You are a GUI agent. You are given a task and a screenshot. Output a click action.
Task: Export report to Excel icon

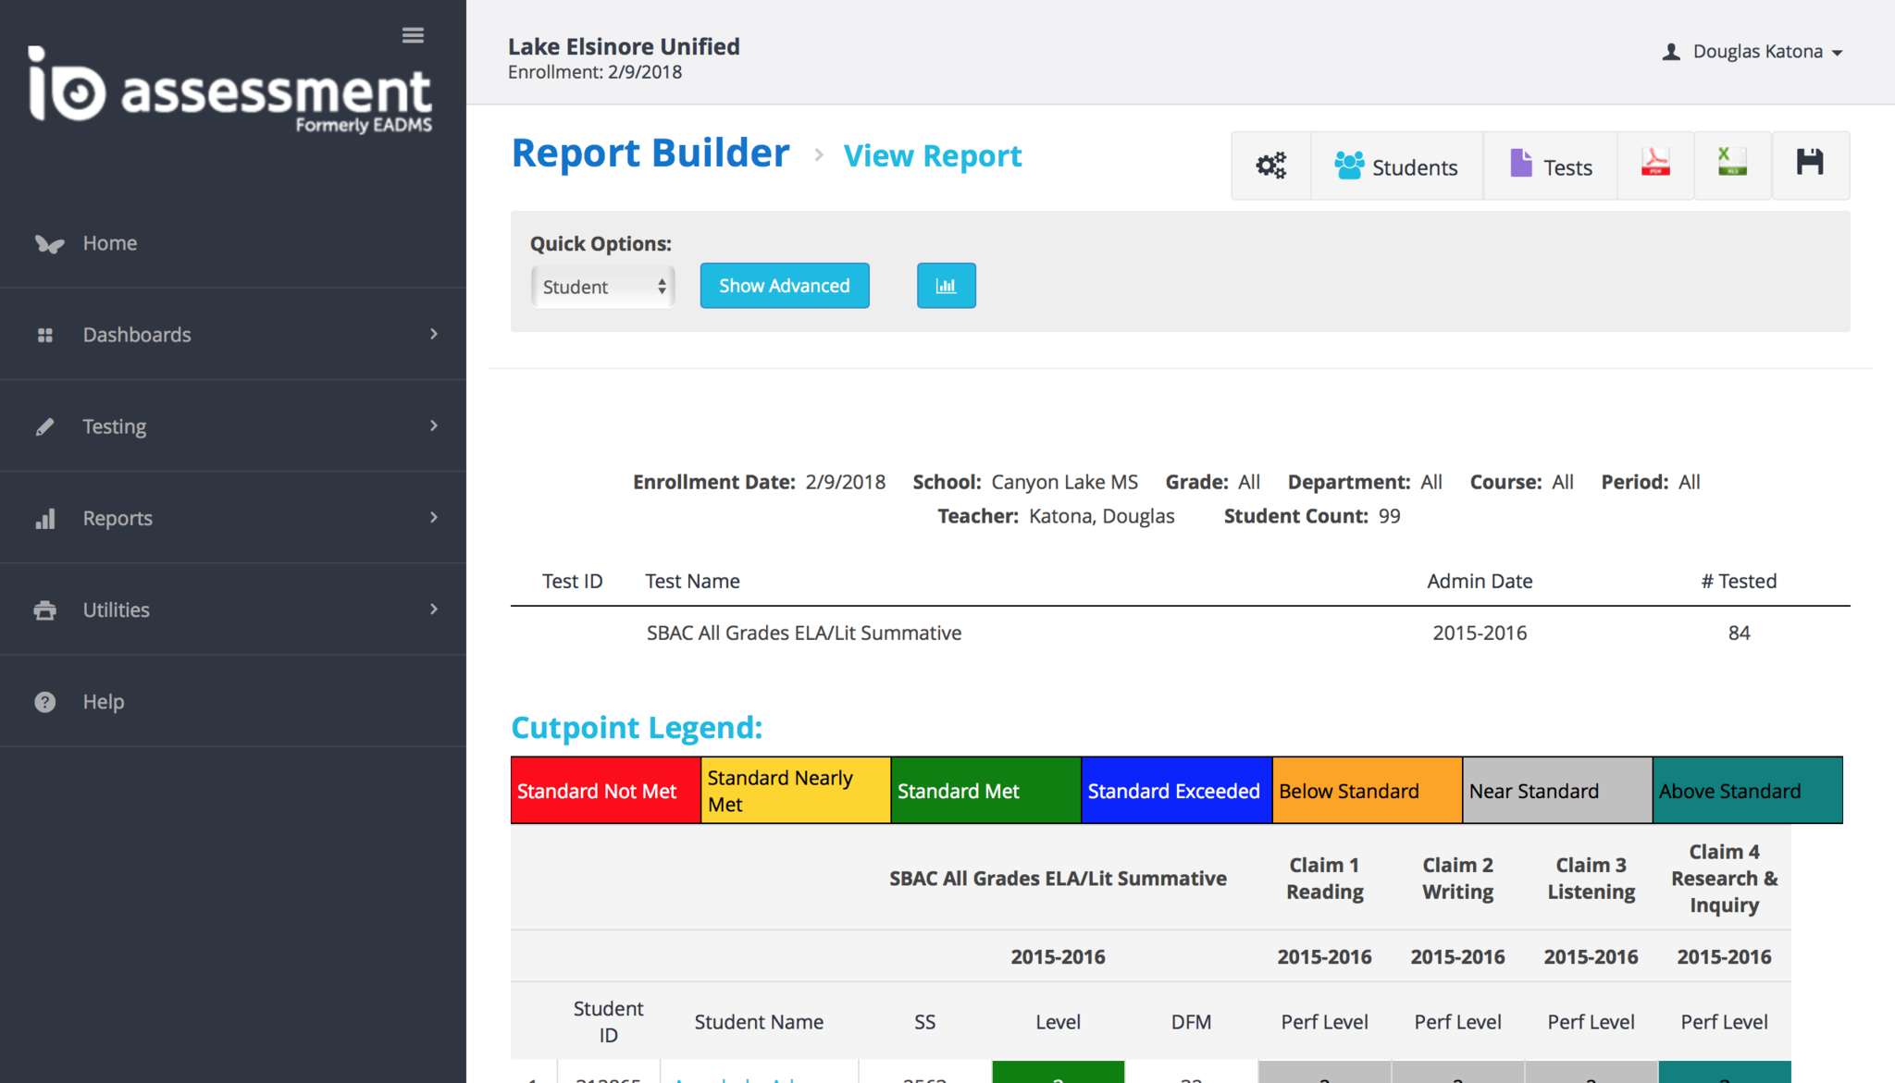tap(1732, 164)
